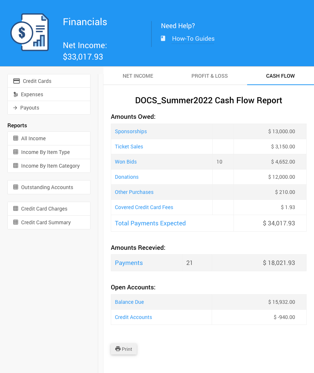The image size is (314, 373).
Task: Switch to the Net Income tab
Action: pos(138,76)
